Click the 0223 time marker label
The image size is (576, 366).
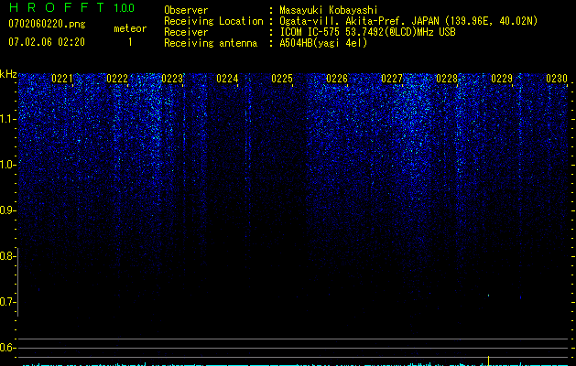tap(172, 79)
